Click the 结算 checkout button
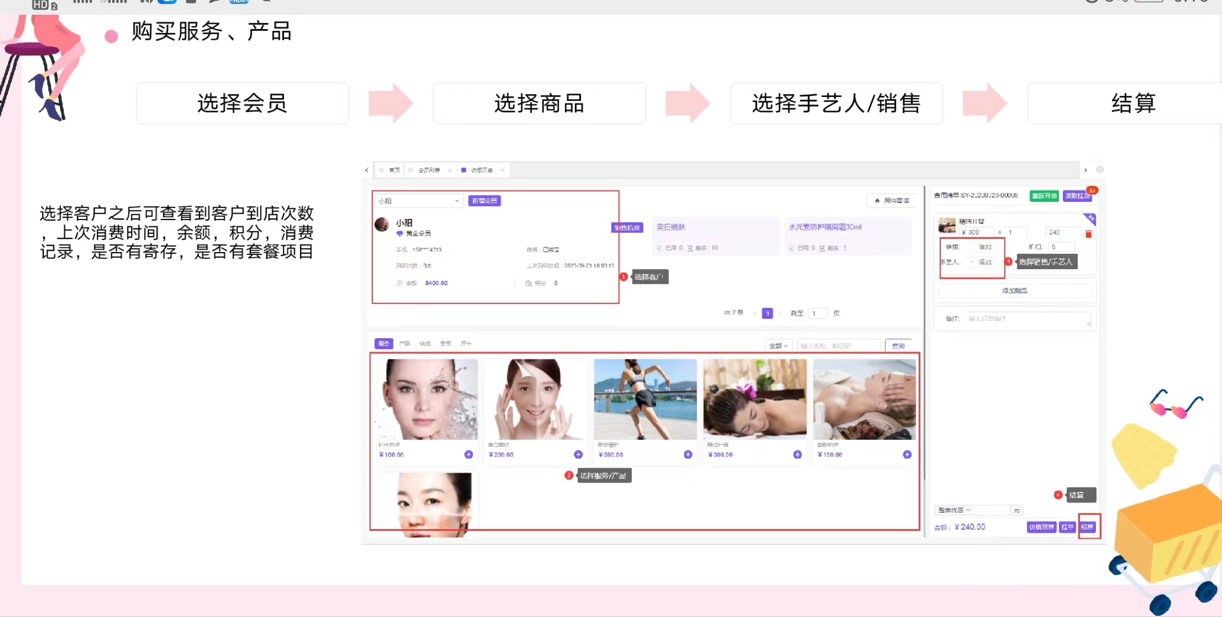The image size is (1222, 617). (1088, 527)
